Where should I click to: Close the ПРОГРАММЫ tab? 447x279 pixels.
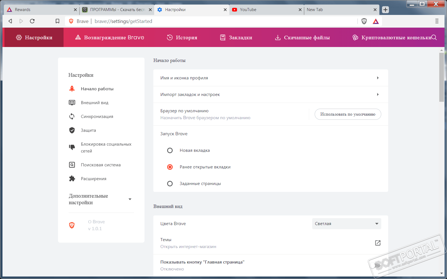click(150, 10)
